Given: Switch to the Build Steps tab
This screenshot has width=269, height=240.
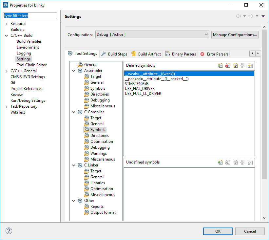Looking at the screenshot, I should 114,54.
